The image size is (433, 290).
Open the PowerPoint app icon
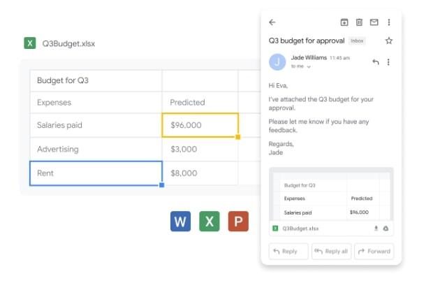(x=238, y=222)
